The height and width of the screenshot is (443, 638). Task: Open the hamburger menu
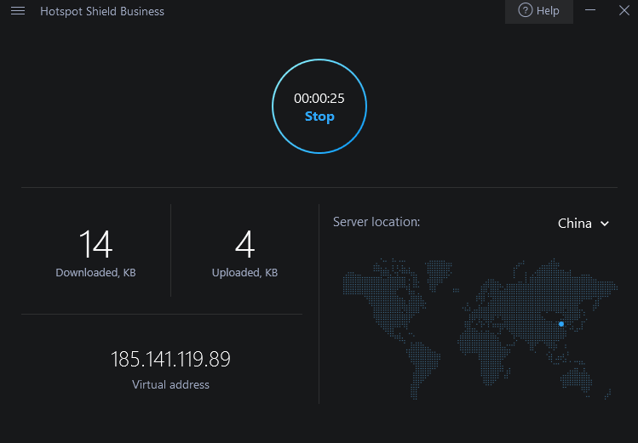pyautogui.click(x=18, y=11)
